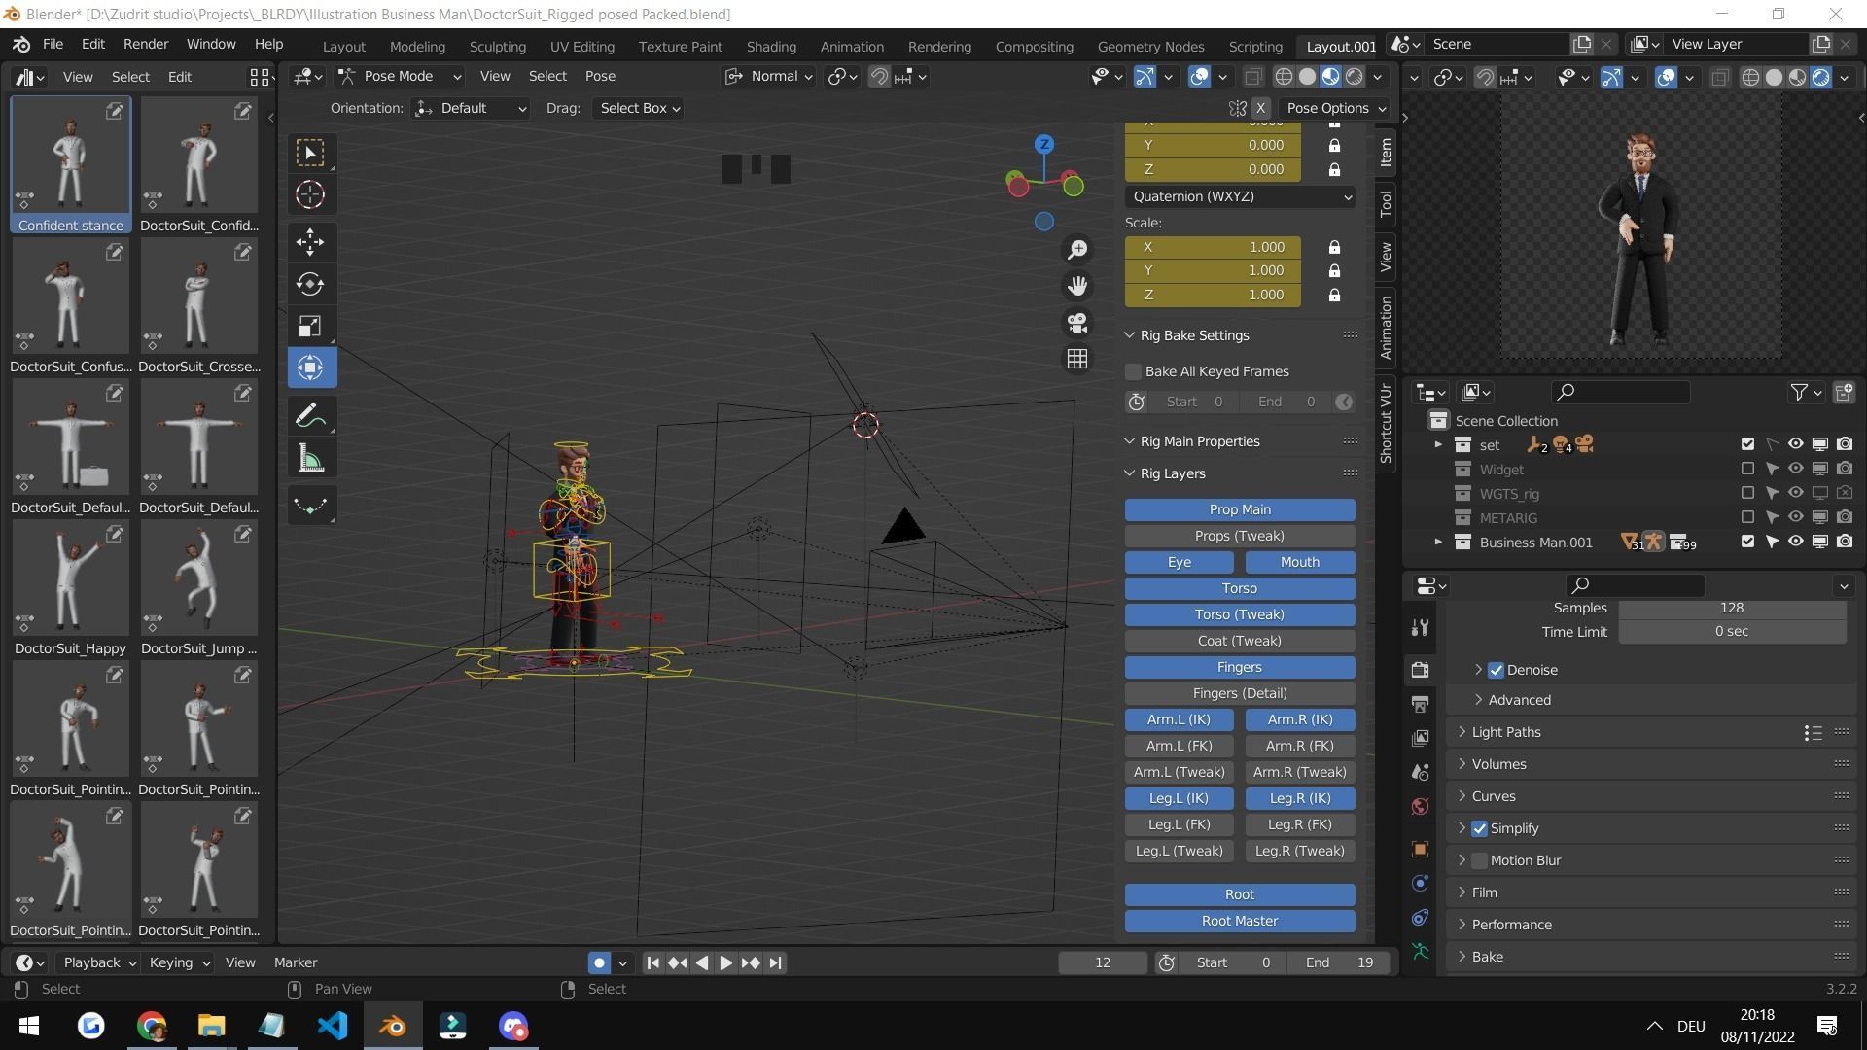
Task: Hide Business Man.001 in viewport eye icon
Action: coord(1795,542)
